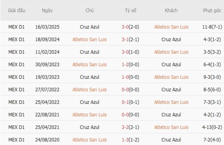Image resolution: width=224 pixels, height=145 pixels.
Task: Select Cruz Azul home team on 19/03/2023
Action: [90, 77]
